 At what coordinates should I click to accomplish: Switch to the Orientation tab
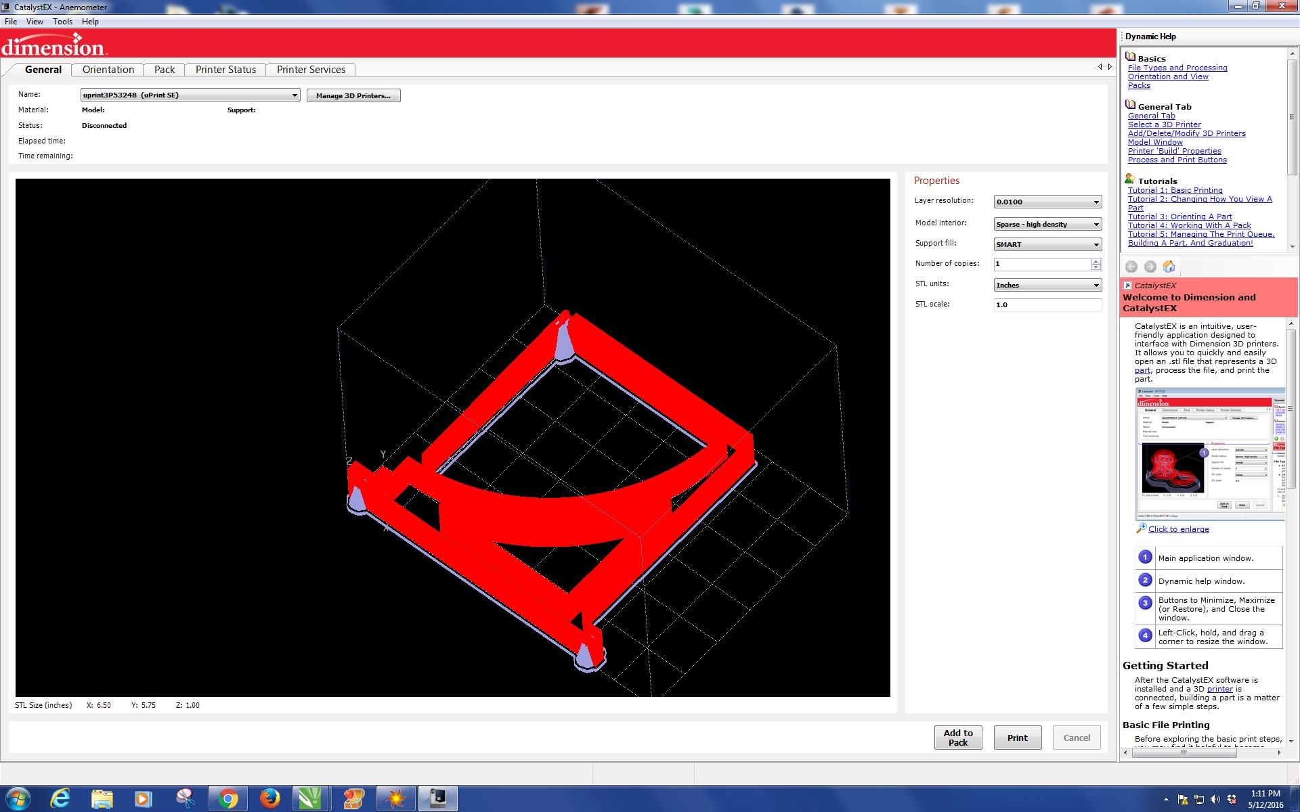108,70
